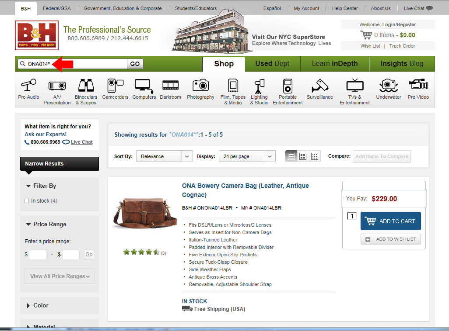Click ADD TO CART button
This screenshot has height=331, width=449.
(391, 221)
